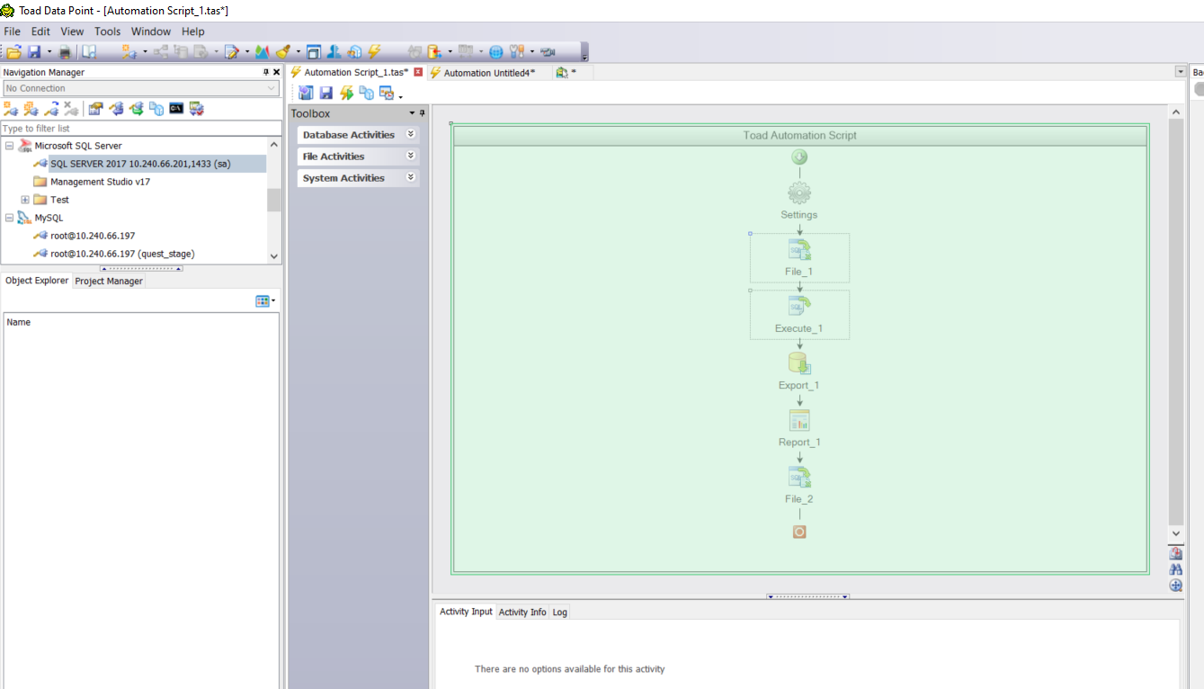The image size is (1204, 689).
Task: Switch to the Project Manager tab
Action: 109,281
